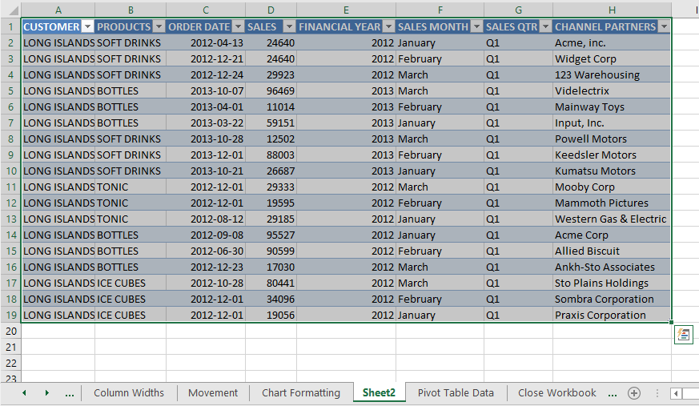This screenshot has height=406, width=699.
Task: Switch to Chart Formatting sheet tab
Action: pyautogui.click(x=301, y=393)
